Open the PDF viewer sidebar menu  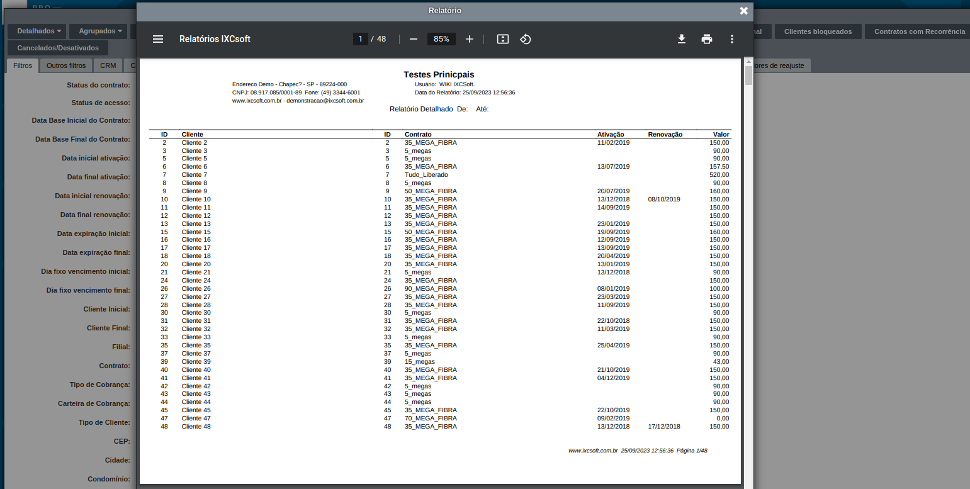[158, 39]
